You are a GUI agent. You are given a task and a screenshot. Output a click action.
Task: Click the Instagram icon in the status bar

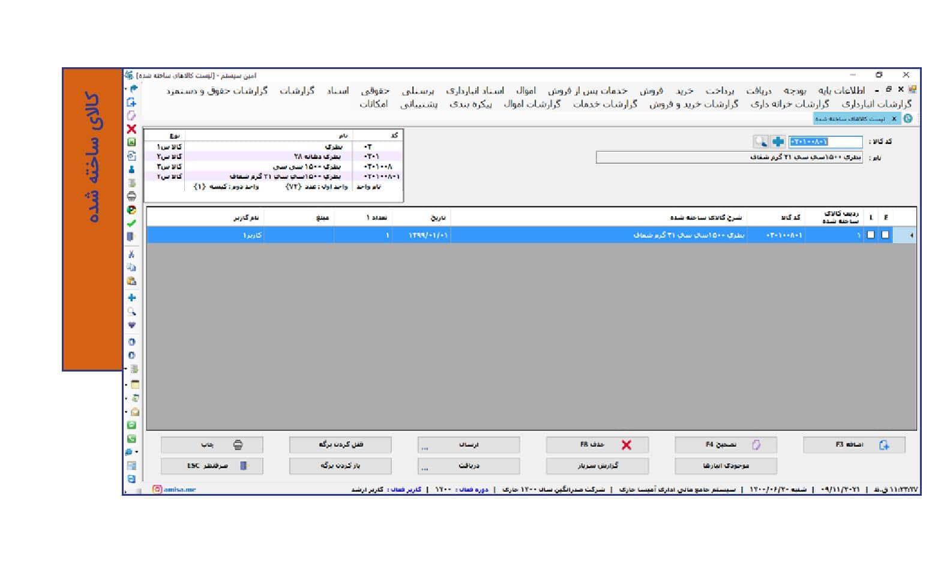coord(157,489)
